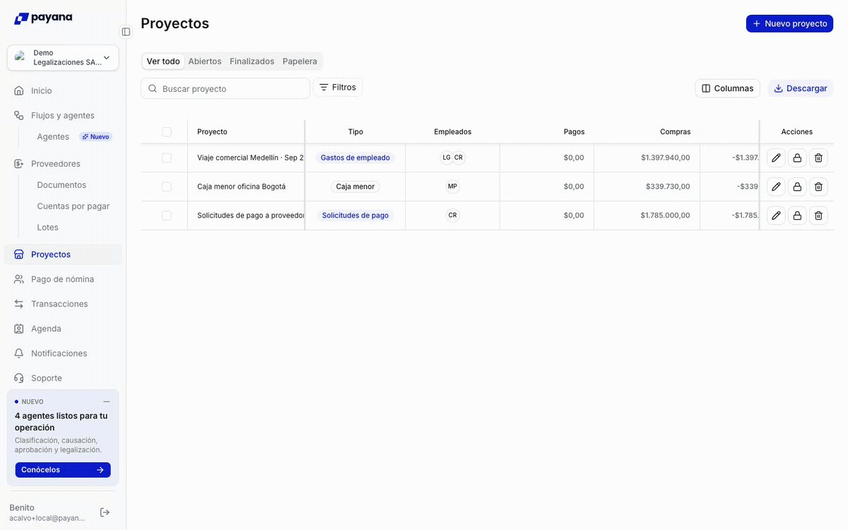
Task: Click the Pagos column header
Action: click(x=574, y=131)
